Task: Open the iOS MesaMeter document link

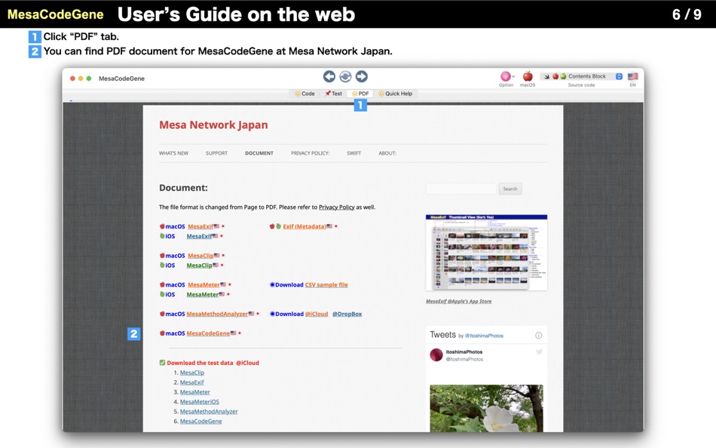Action: pyautogui.click(x=203, y=295)
